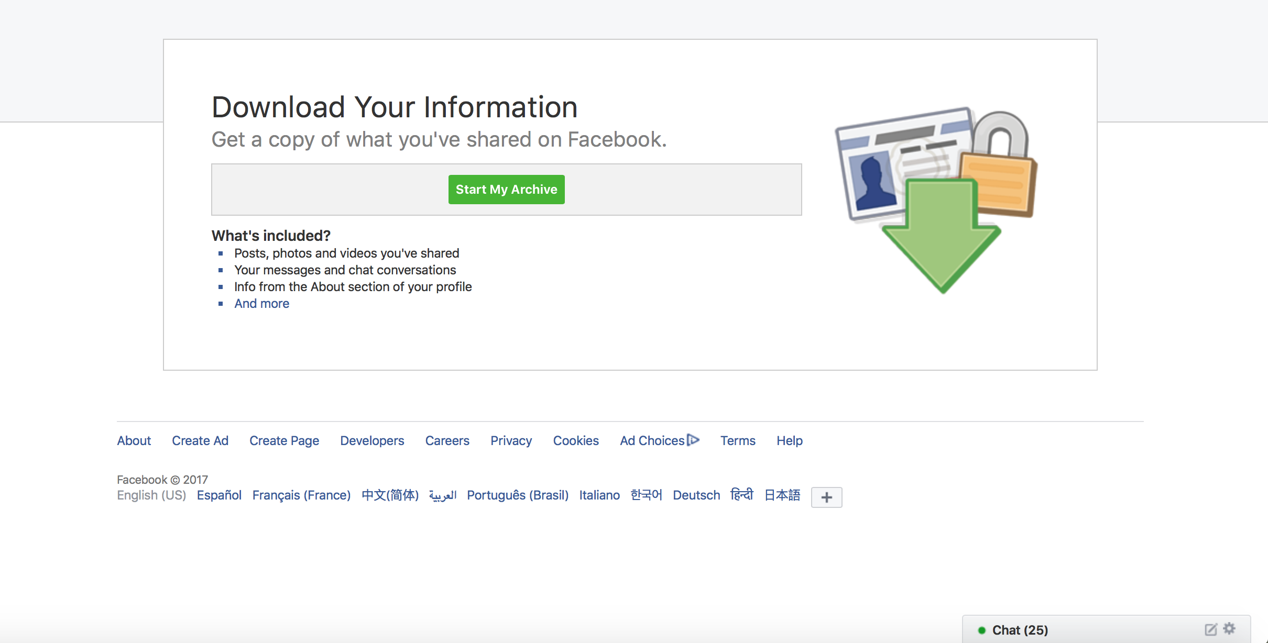Click 'Info from the About section of your profile'
The image size is (1268, 643).
[353, 287]
